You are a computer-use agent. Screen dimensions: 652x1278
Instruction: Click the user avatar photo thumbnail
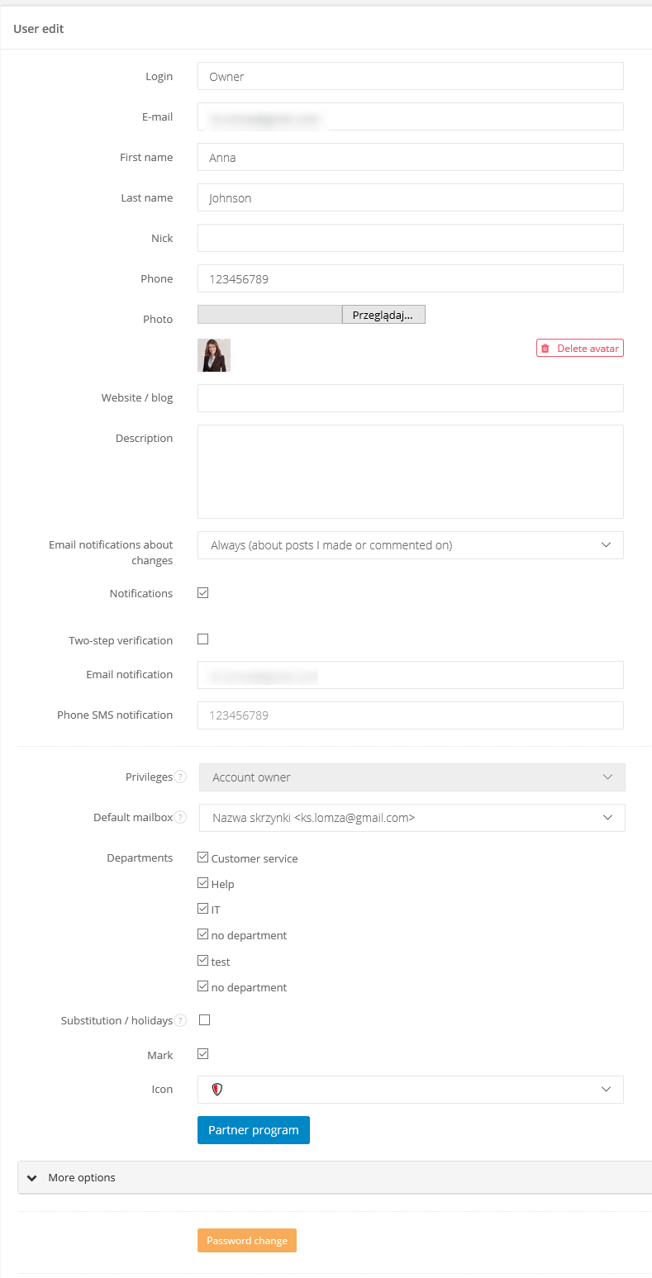tap(214, 355)
